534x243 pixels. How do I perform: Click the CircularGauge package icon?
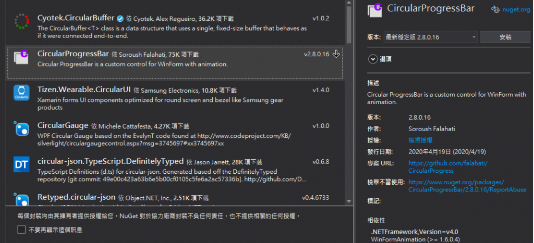pyautogui.click(x=21, y=129)
